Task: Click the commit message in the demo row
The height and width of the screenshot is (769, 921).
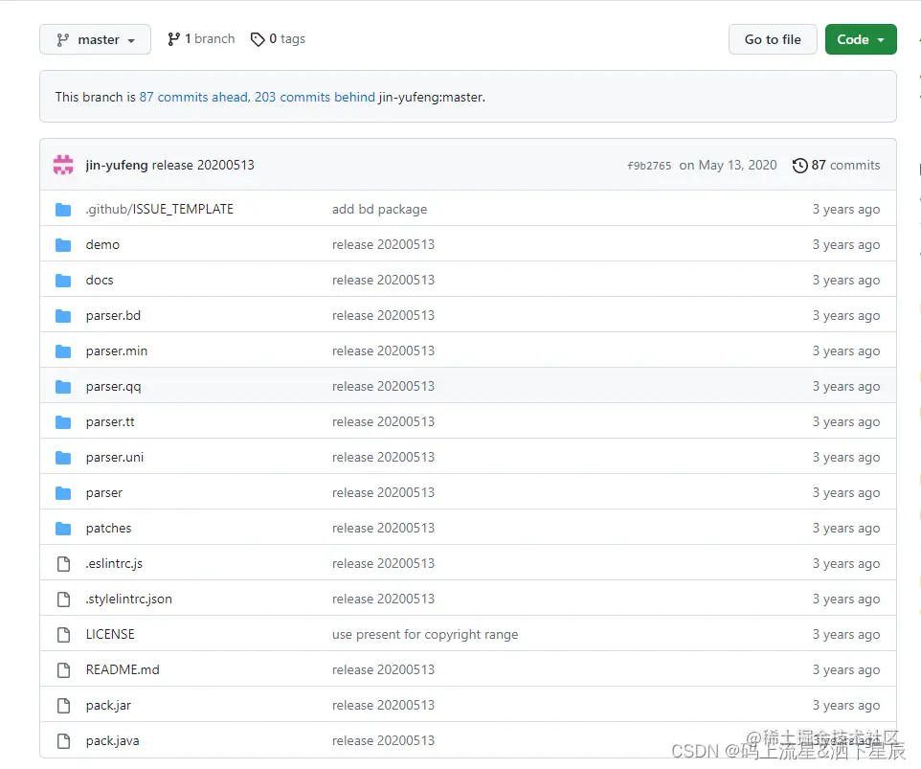Action: pyautogui.click(x=384, y=244)
